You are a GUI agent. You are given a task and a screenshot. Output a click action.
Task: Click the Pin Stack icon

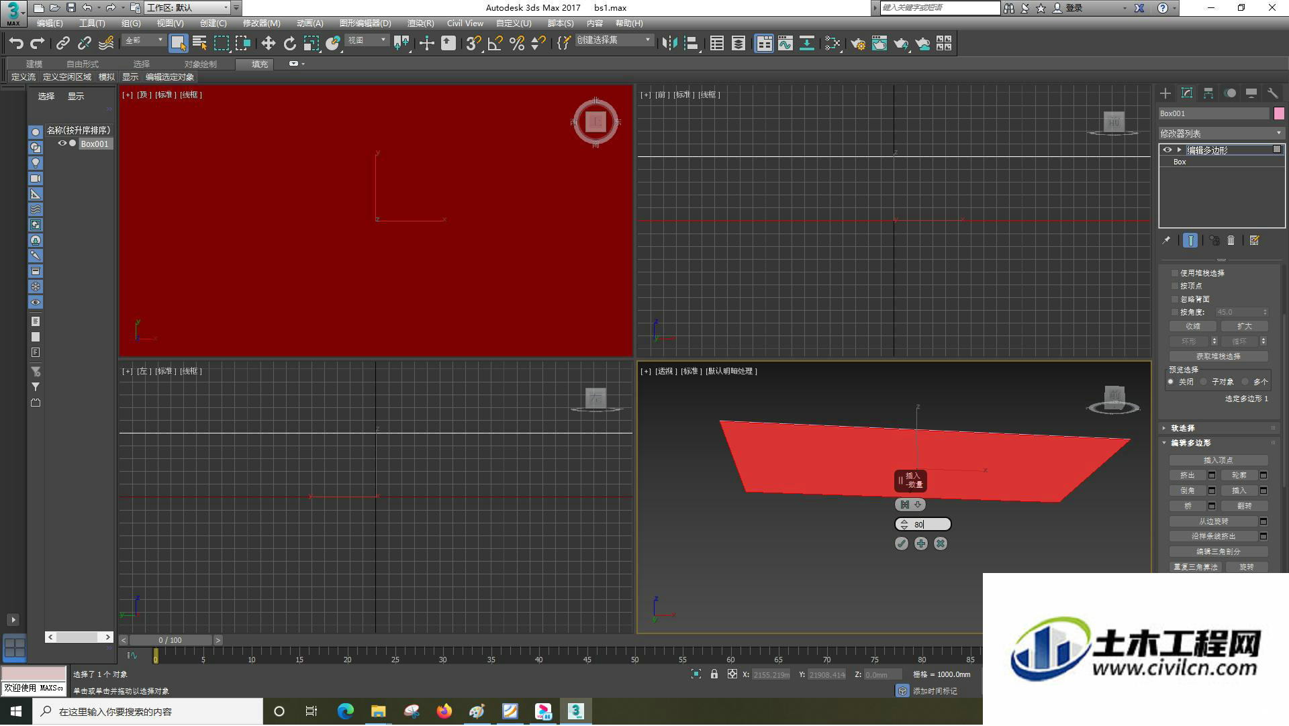pyautogui.click(x=1166, y=240)
